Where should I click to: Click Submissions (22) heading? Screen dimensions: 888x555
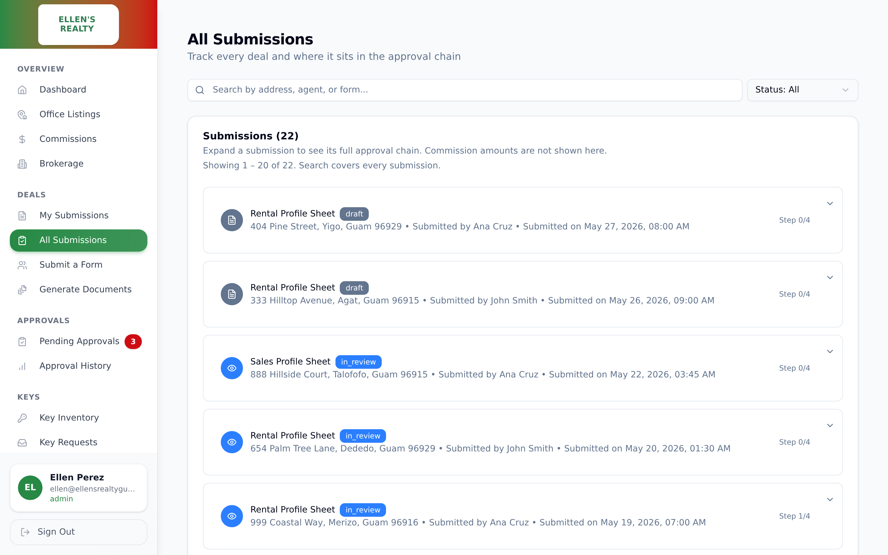[x=251, y=136]
